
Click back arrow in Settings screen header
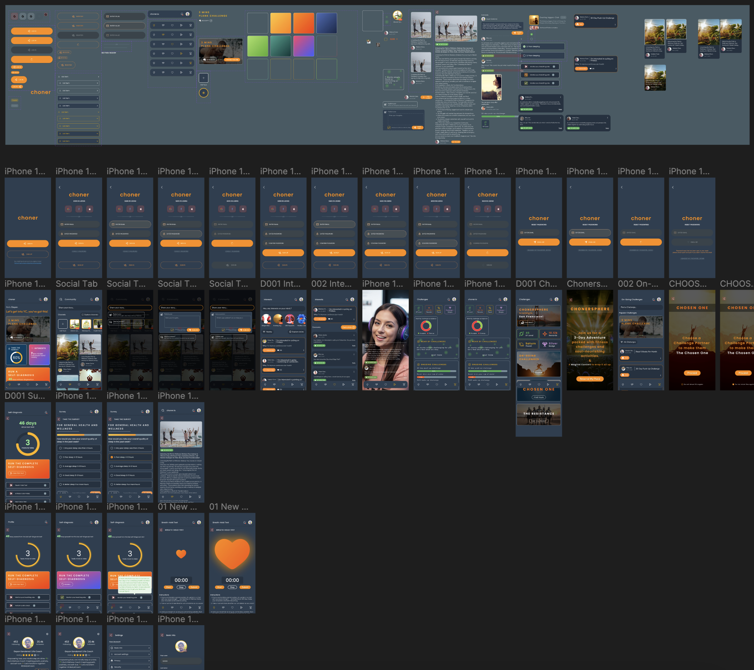tap(111, 635)
